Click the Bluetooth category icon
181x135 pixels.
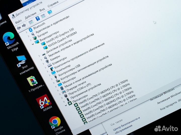tap(30, 30)
